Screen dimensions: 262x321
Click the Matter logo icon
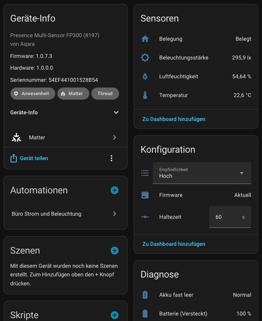click(16, 137)
